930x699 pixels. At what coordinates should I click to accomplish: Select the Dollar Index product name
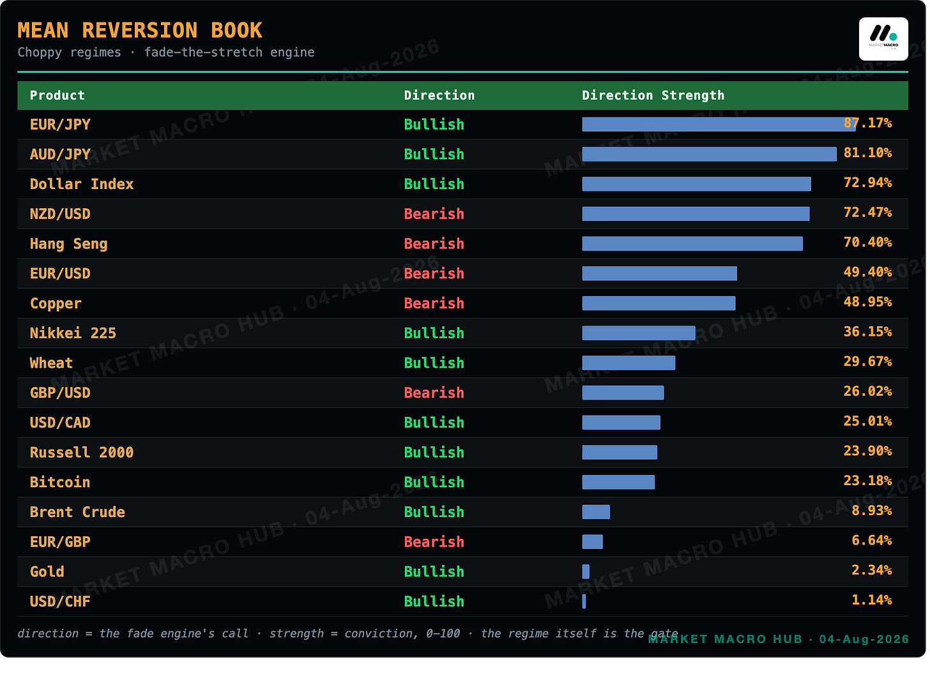click(x=82, y=184)
